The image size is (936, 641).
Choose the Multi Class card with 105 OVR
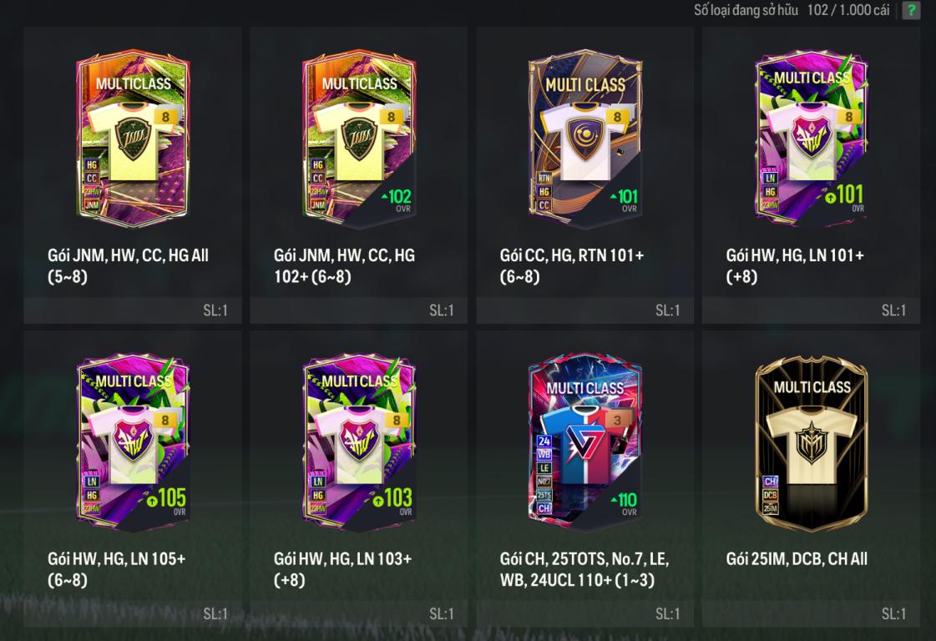tap(133, 442)
